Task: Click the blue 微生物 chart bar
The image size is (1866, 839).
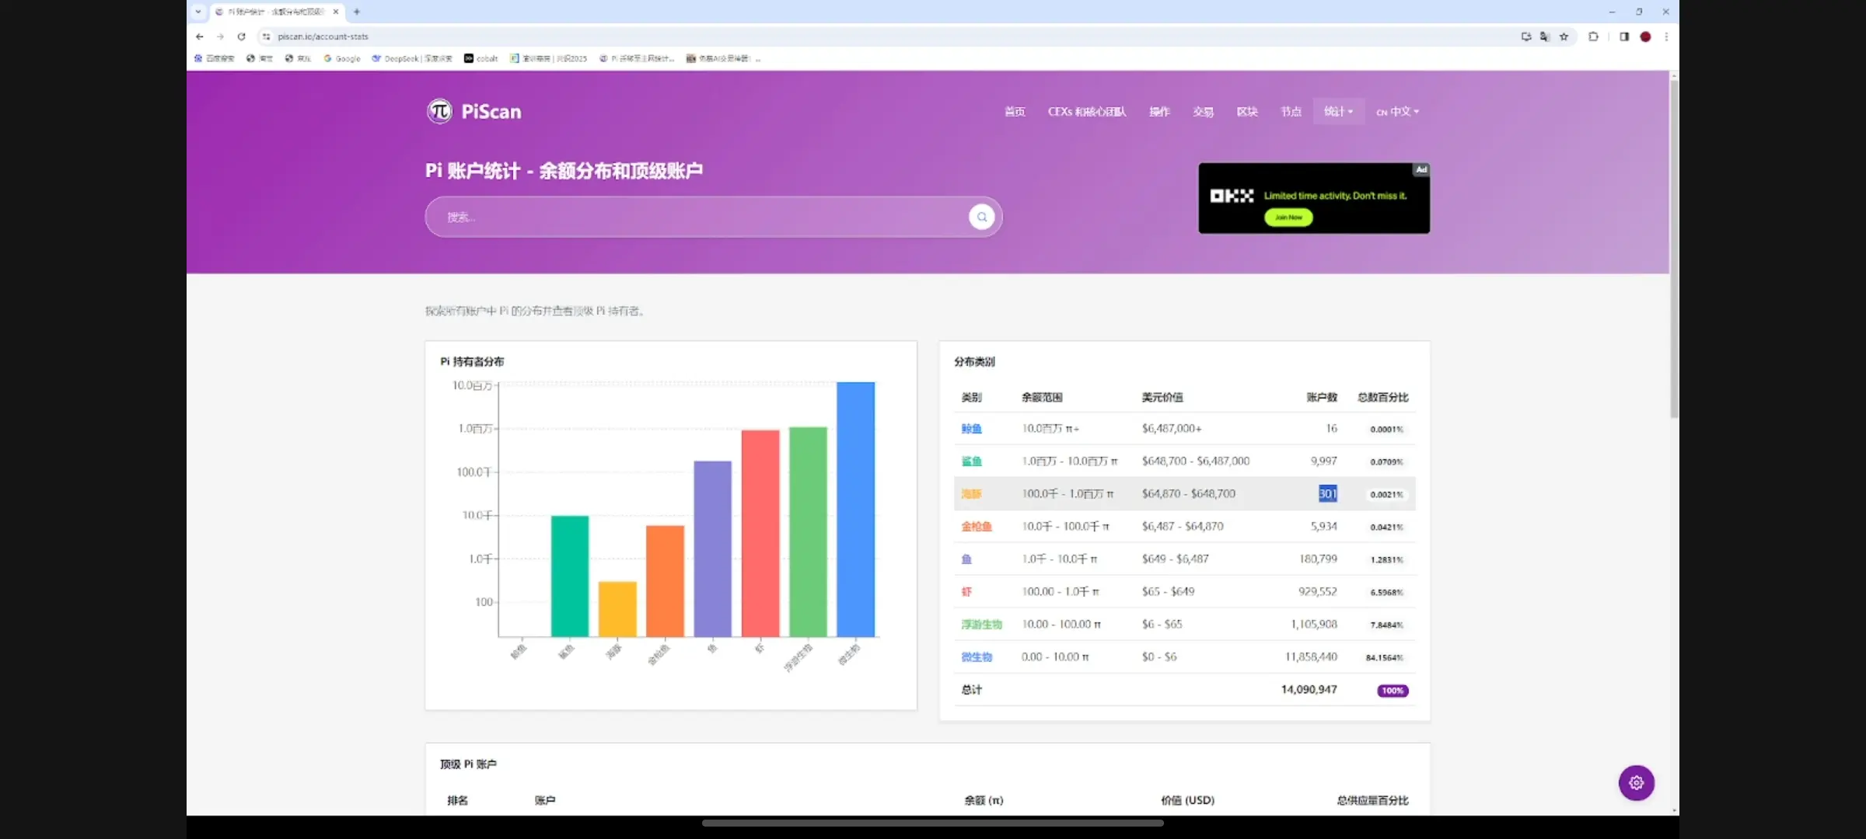Action: [x=855, y=509]
